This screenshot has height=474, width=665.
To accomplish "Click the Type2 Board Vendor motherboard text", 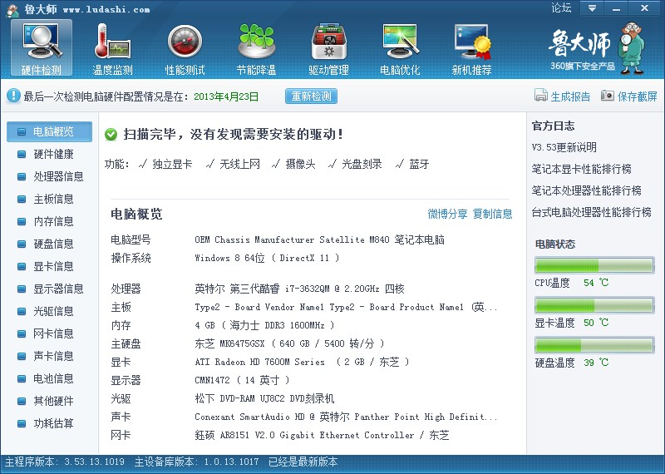I will [x=346, y=307].
